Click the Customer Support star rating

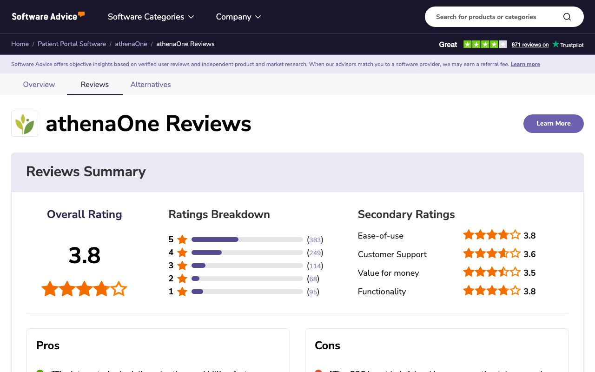click(492, 253)
